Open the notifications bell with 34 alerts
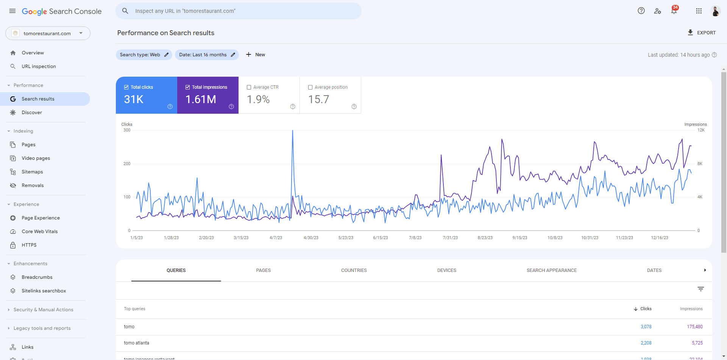Viewport: 727px width, 360px height. 674,11
